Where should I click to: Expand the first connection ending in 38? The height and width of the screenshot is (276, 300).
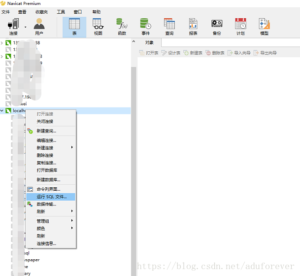[x=2, y=43]
